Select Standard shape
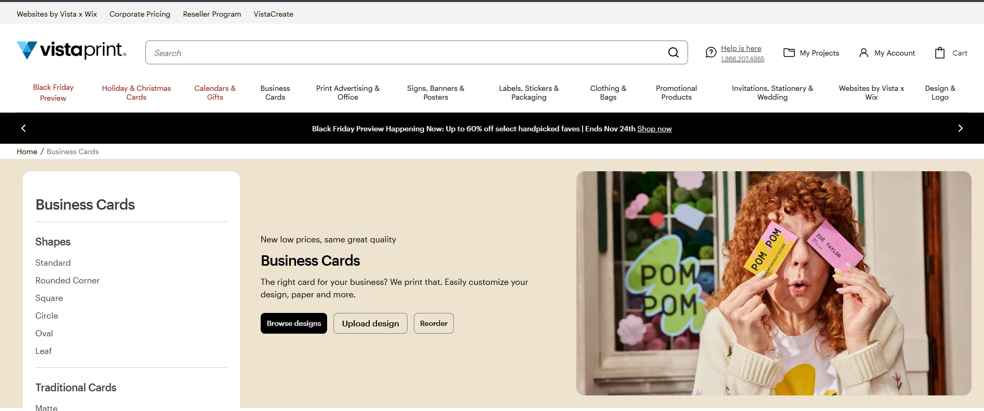Screen dimensions: 984x411 coord(53,263)
